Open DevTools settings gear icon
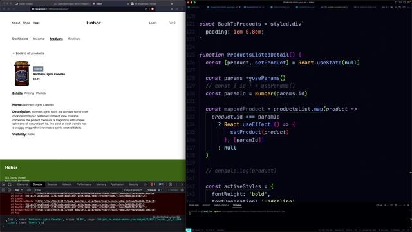 coord(170,184)
